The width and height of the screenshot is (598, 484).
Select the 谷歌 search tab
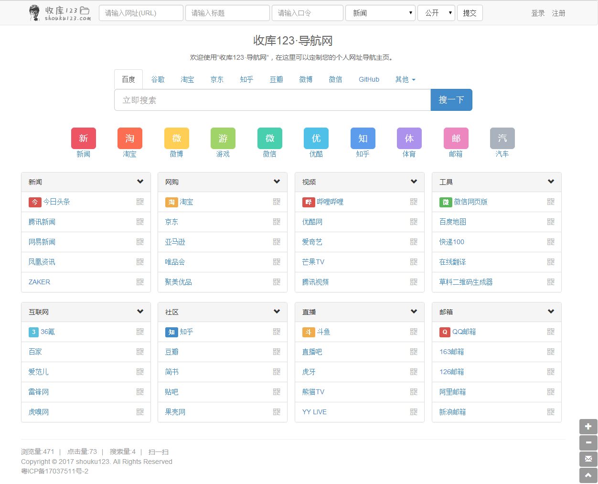coord(158,79)
